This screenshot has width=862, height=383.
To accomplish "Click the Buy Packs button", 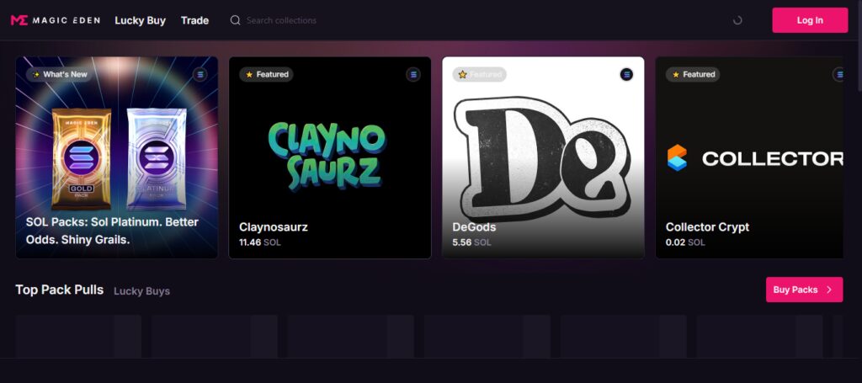I will click(x=804, y=290).
